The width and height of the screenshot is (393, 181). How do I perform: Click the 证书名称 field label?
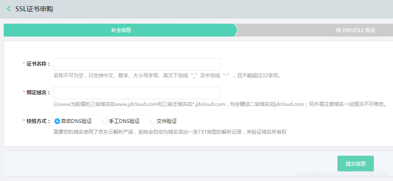pyautogui.click(x=39, y=64)
